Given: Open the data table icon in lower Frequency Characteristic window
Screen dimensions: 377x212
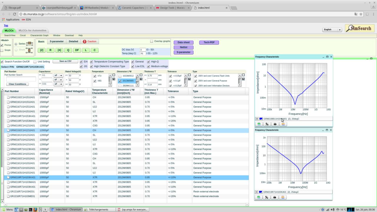Looking at the screenshot, I should [259, 197].
